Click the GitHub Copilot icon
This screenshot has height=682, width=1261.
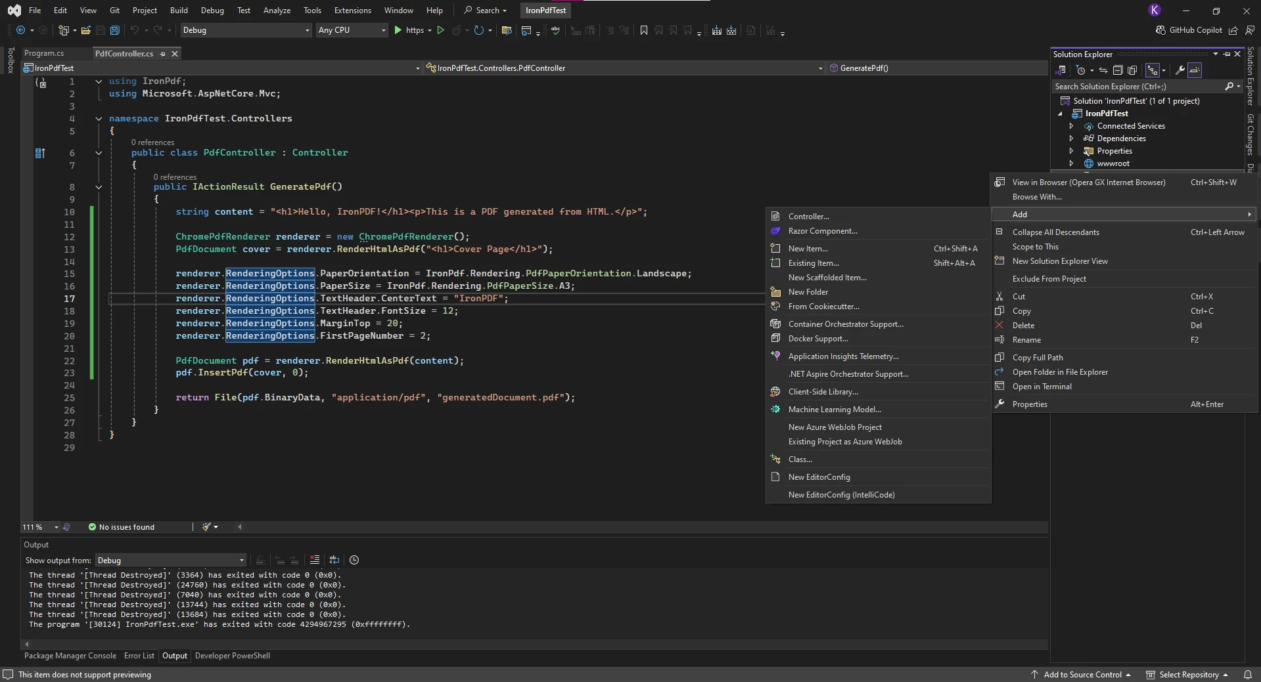tap(1161, 30)
